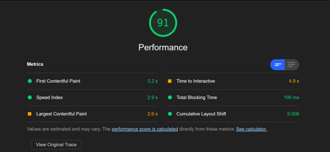Switch to expanded metrics description view
Screen dimensions: 330x152
tap(292, 65)
